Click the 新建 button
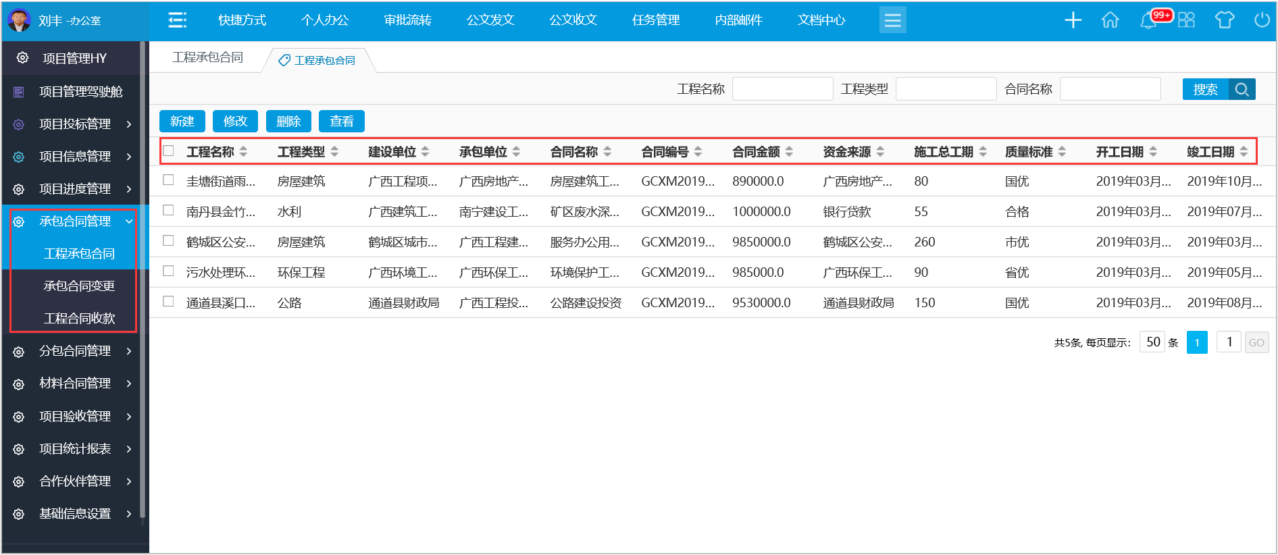This screenshot has width=1278, height=555. coord(182,122)
